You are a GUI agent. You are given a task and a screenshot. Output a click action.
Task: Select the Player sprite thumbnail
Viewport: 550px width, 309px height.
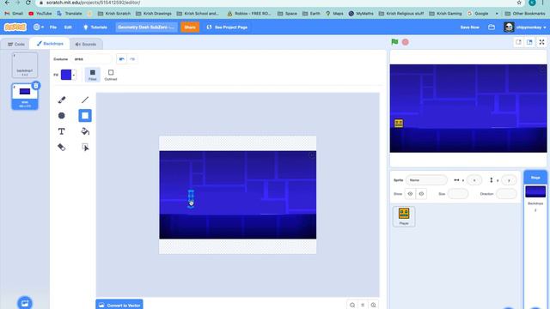tap(404, 215)
